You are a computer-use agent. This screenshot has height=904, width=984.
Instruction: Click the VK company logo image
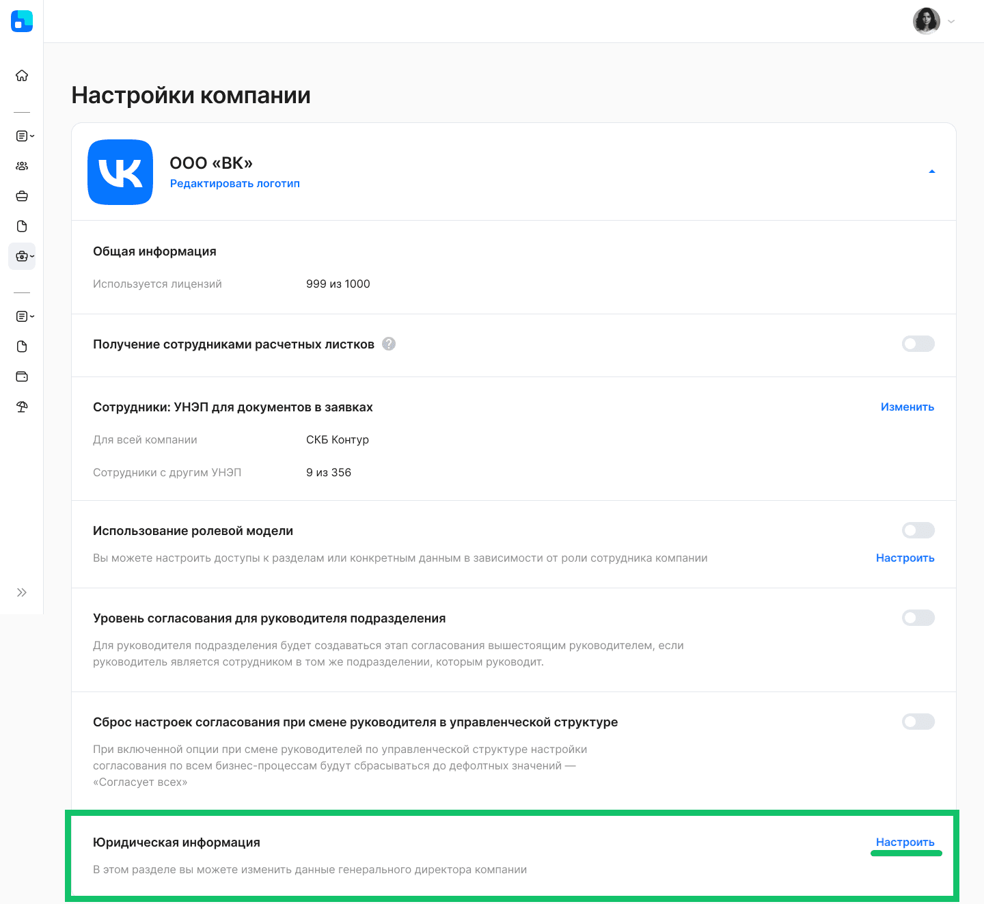pyautogui.click(x=120, y=172)
